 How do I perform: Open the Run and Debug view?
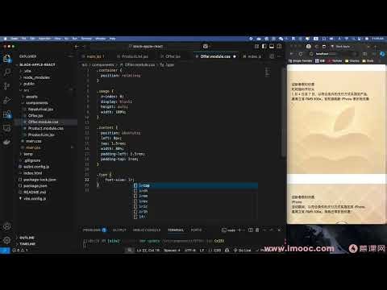7,100
